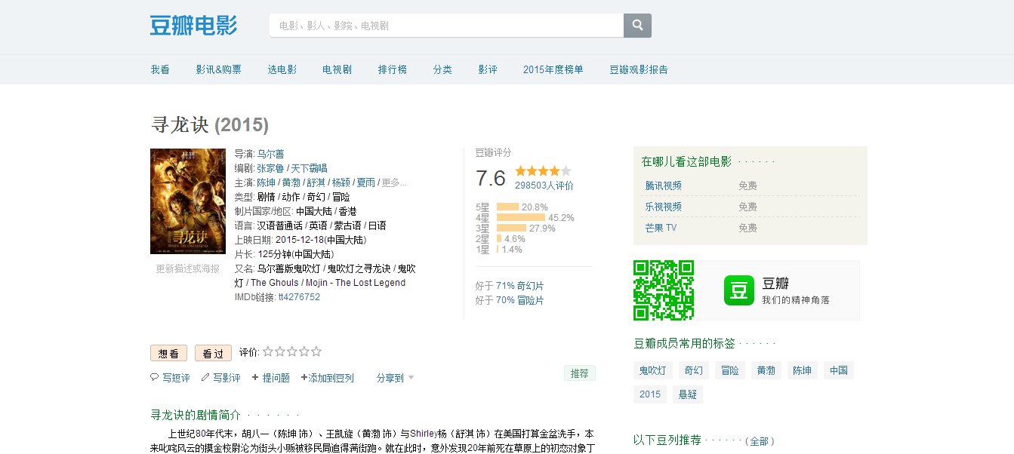
Task: Scan-click the green Douban QR code
Action: (x=664, y=290)
